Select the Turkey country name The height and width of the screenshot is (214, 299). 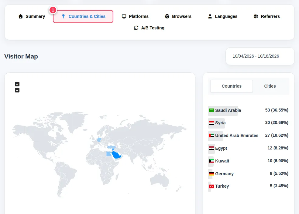click(222, 186)
